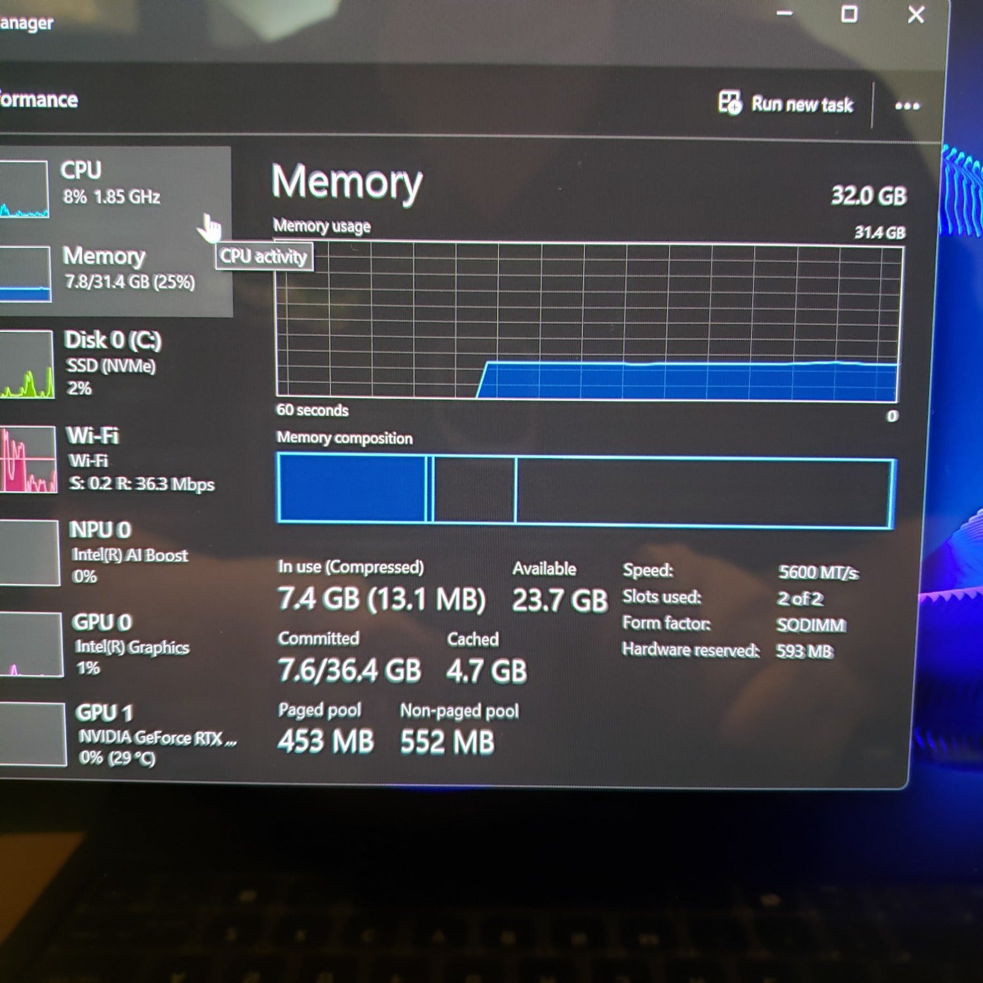
Task: Click the in-use segment of Memory composition
Action: click(x=353, y=488)
